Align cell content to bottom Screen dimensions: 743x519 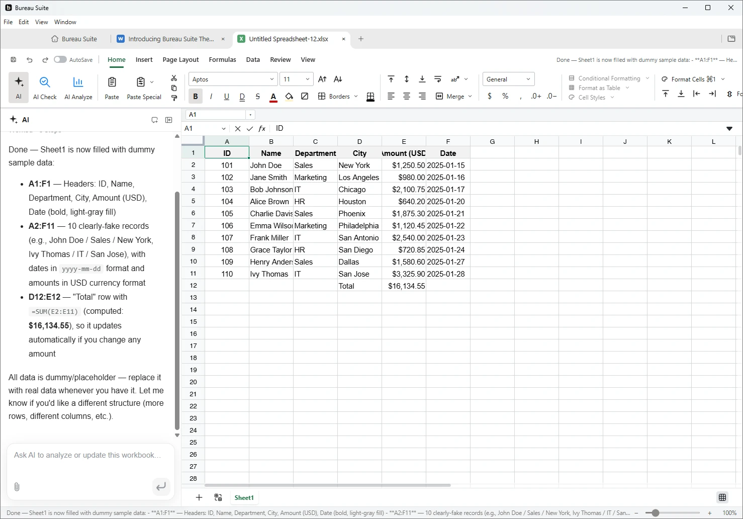[x=422, y=79]
